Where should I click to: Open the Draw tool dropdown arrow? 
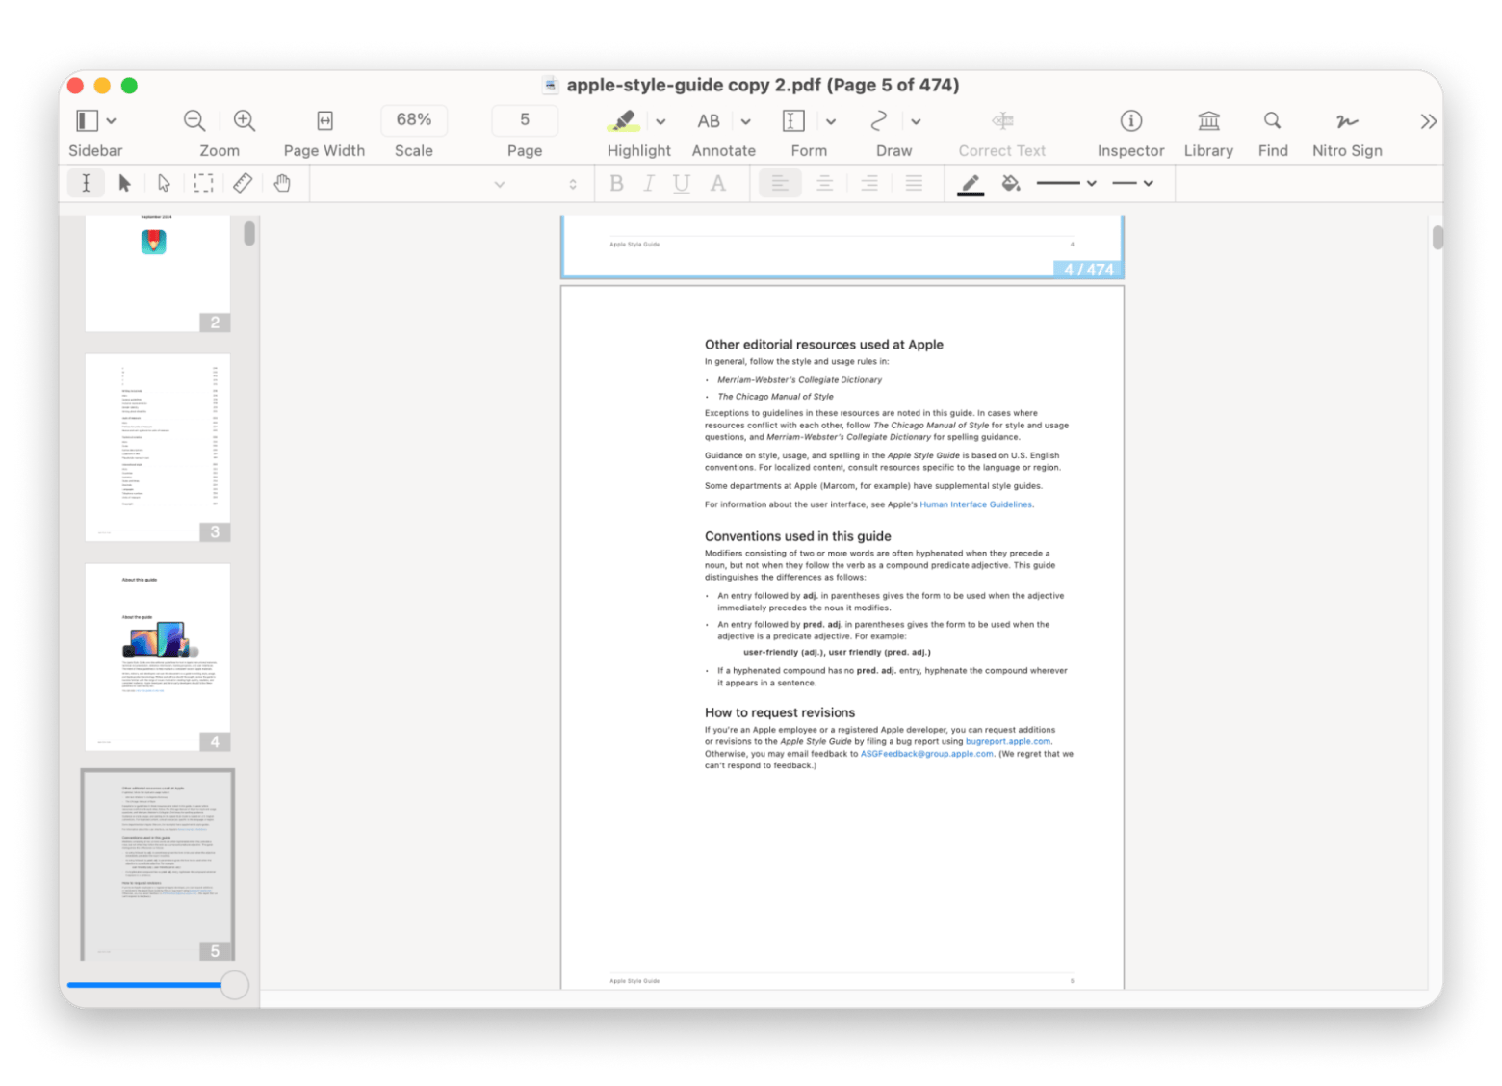pyautogui.click(x=916, y=121)
